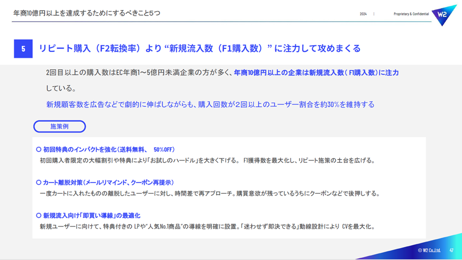Click the description starting 一度カートに入れたものの
The image size is (462, 260).
pyautogui.click(x=210, y=194)
